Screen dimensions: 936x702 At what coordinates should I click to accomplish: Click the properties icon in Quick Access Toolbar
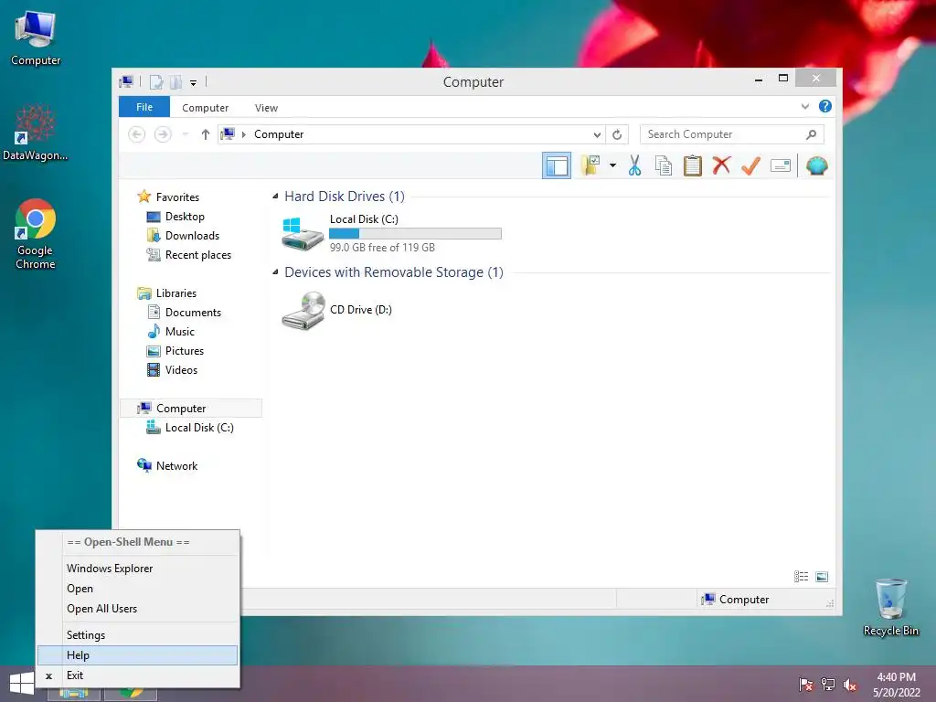(156, 81)
